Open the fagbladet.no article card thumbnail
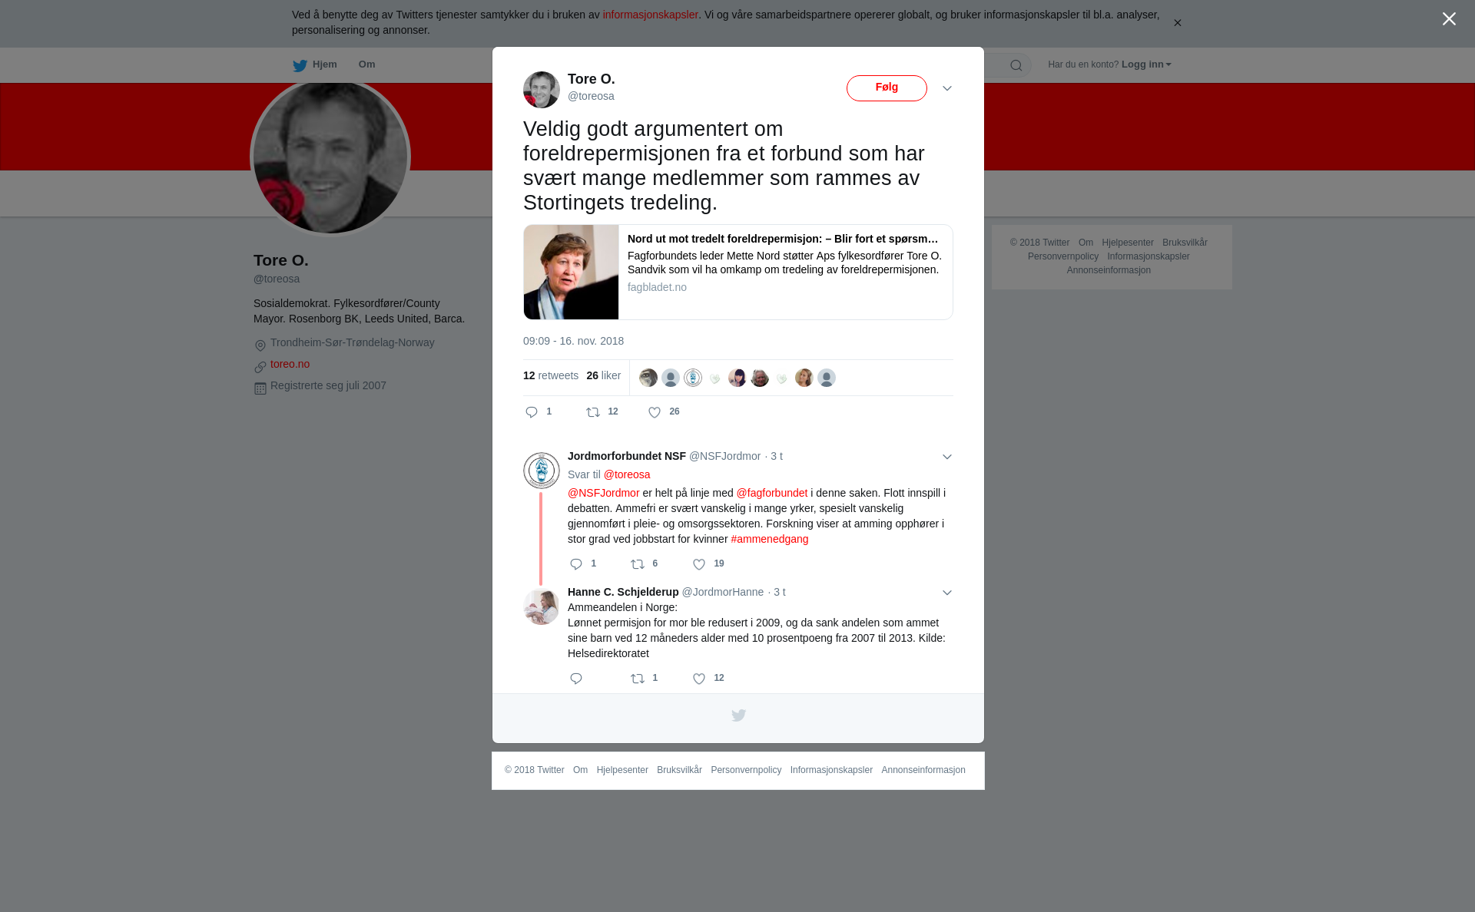 [x=571, y=272]
